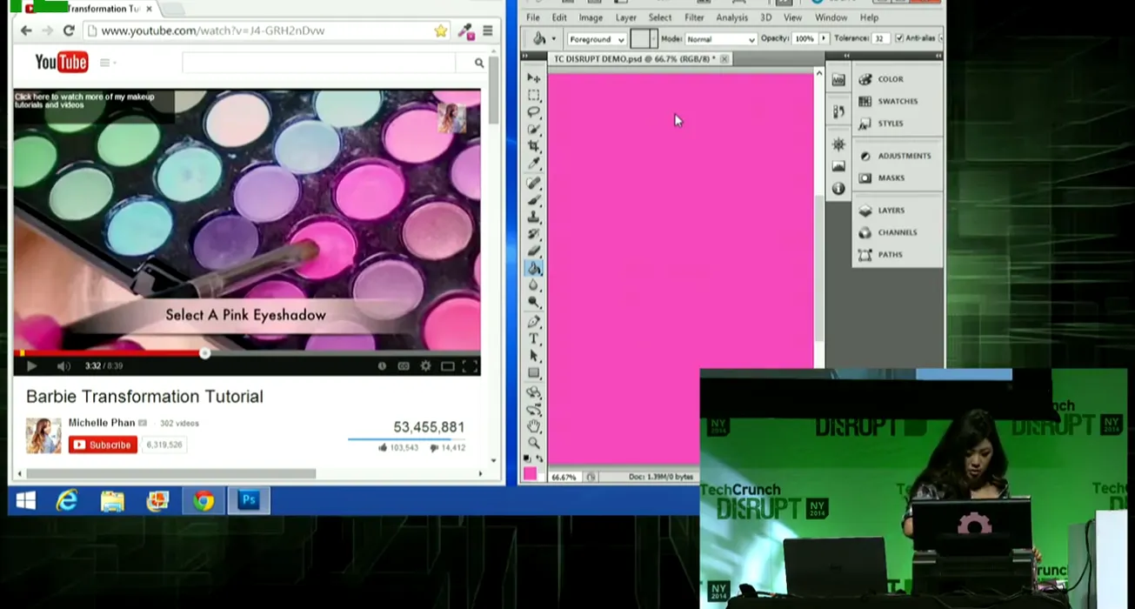Click the red Subscribe button
Image resolution: width=1135 pixels, height=609 pixels.
click(x=103, y=445)
